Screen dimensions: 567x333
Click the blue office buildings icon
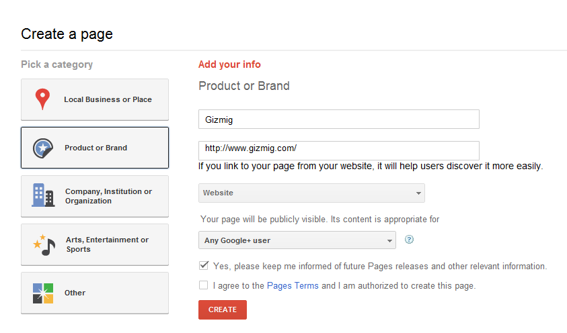tap(43, 195)
